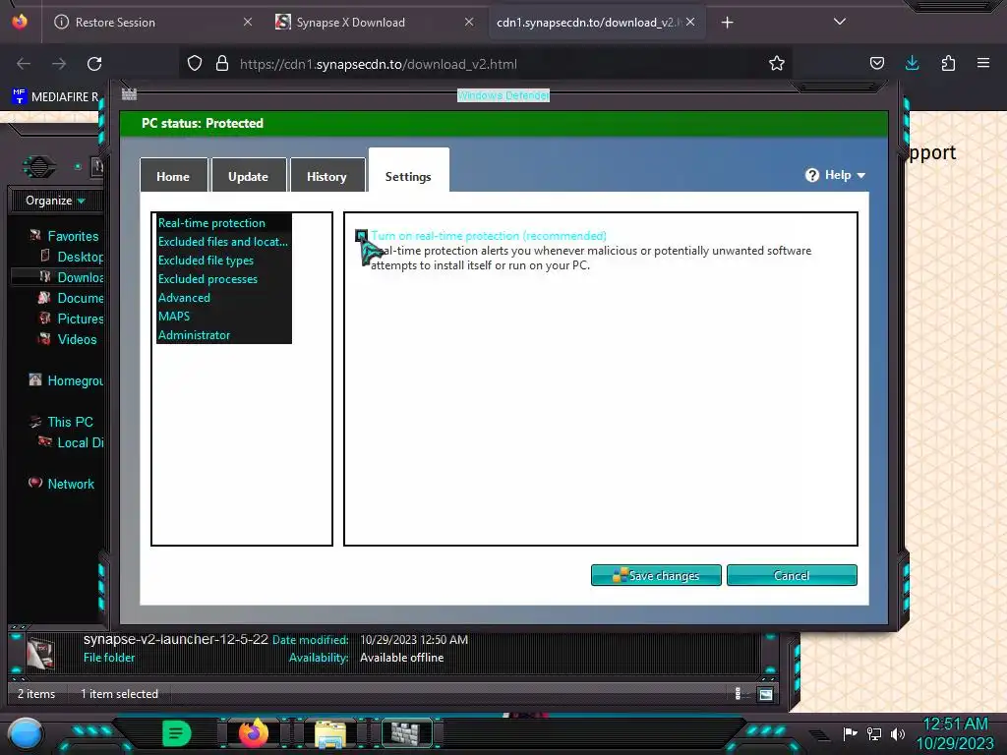This screenshot has width=1007, height=755.
Task: Click the Windows Defender title bar icon
Action: coord(129,94)
